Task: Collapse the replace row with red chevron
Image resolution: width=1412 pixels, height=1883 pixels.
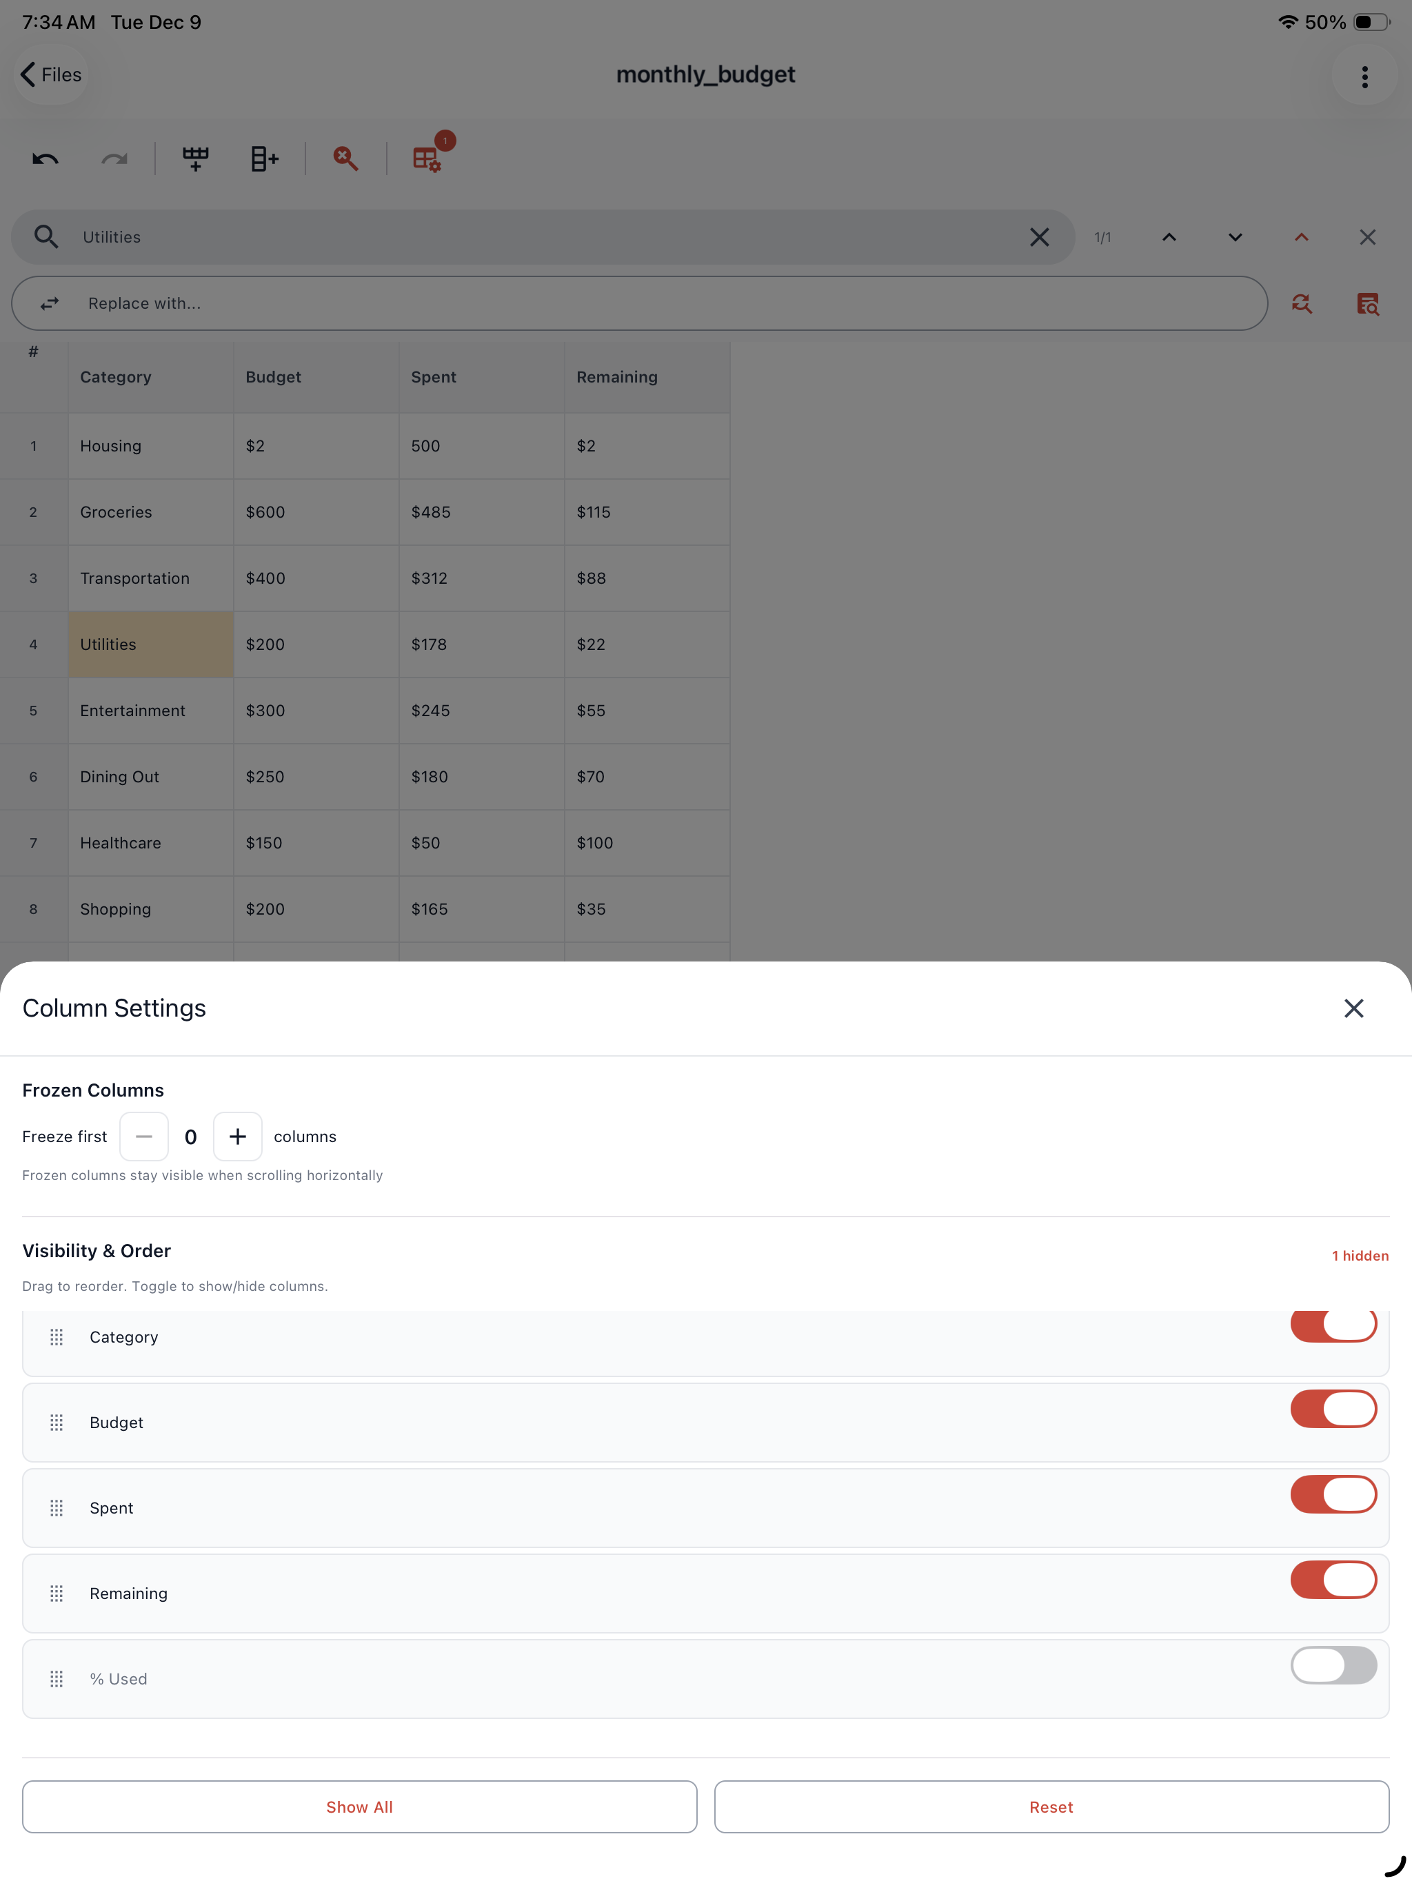Action: click(x=1301, y=236)
